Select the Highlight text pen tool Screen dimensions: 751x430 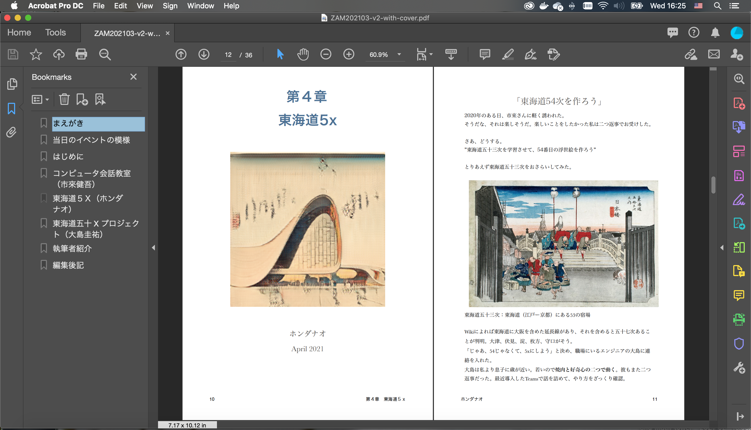(x=507, y=55)
